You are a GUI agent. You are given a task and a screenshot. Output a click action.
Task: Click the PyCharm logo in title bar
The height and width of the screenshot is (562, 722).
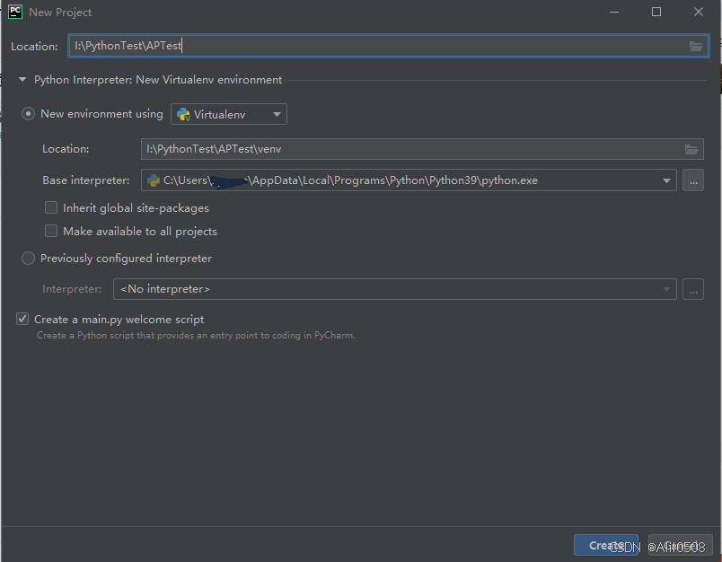pyautogui.click(x=13, y=12)
